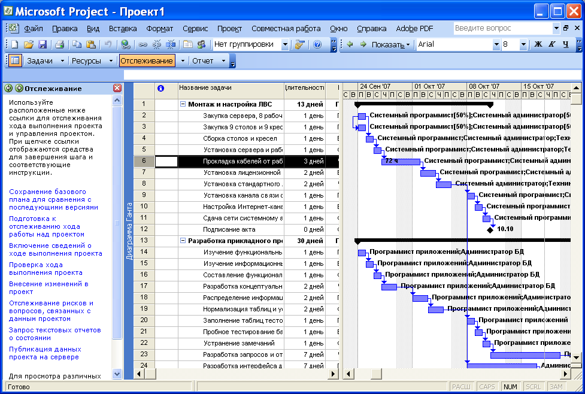Open link Внесение изменений в проект
The height and width of the screenshot is (394, 585).
[49, 287]
